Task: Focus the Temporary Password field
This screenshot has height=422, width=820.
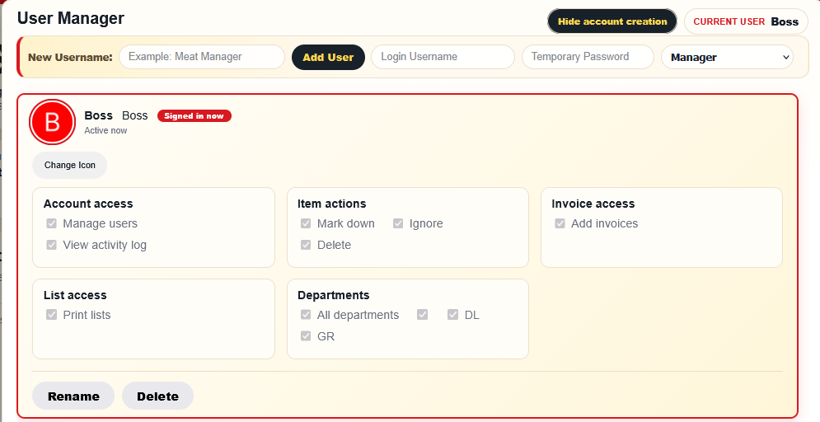Action: click(x=588, y=57)
